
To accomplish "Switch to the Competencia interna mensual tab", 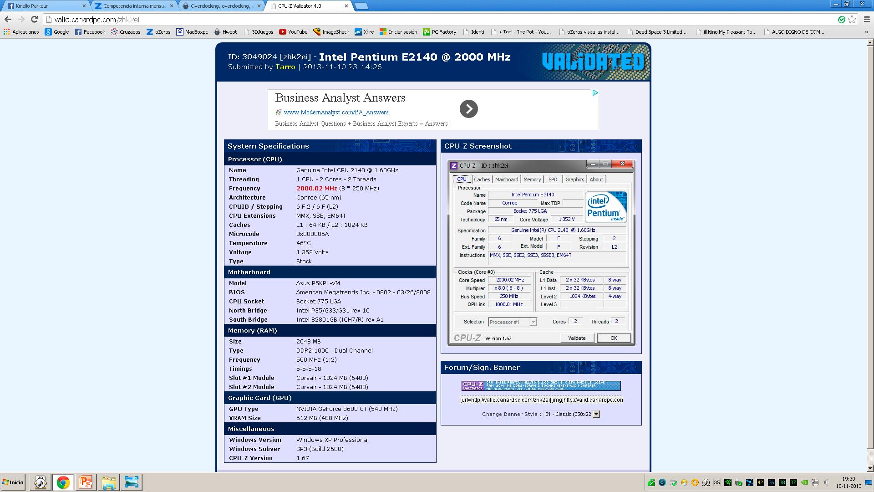I will [134, 6].
